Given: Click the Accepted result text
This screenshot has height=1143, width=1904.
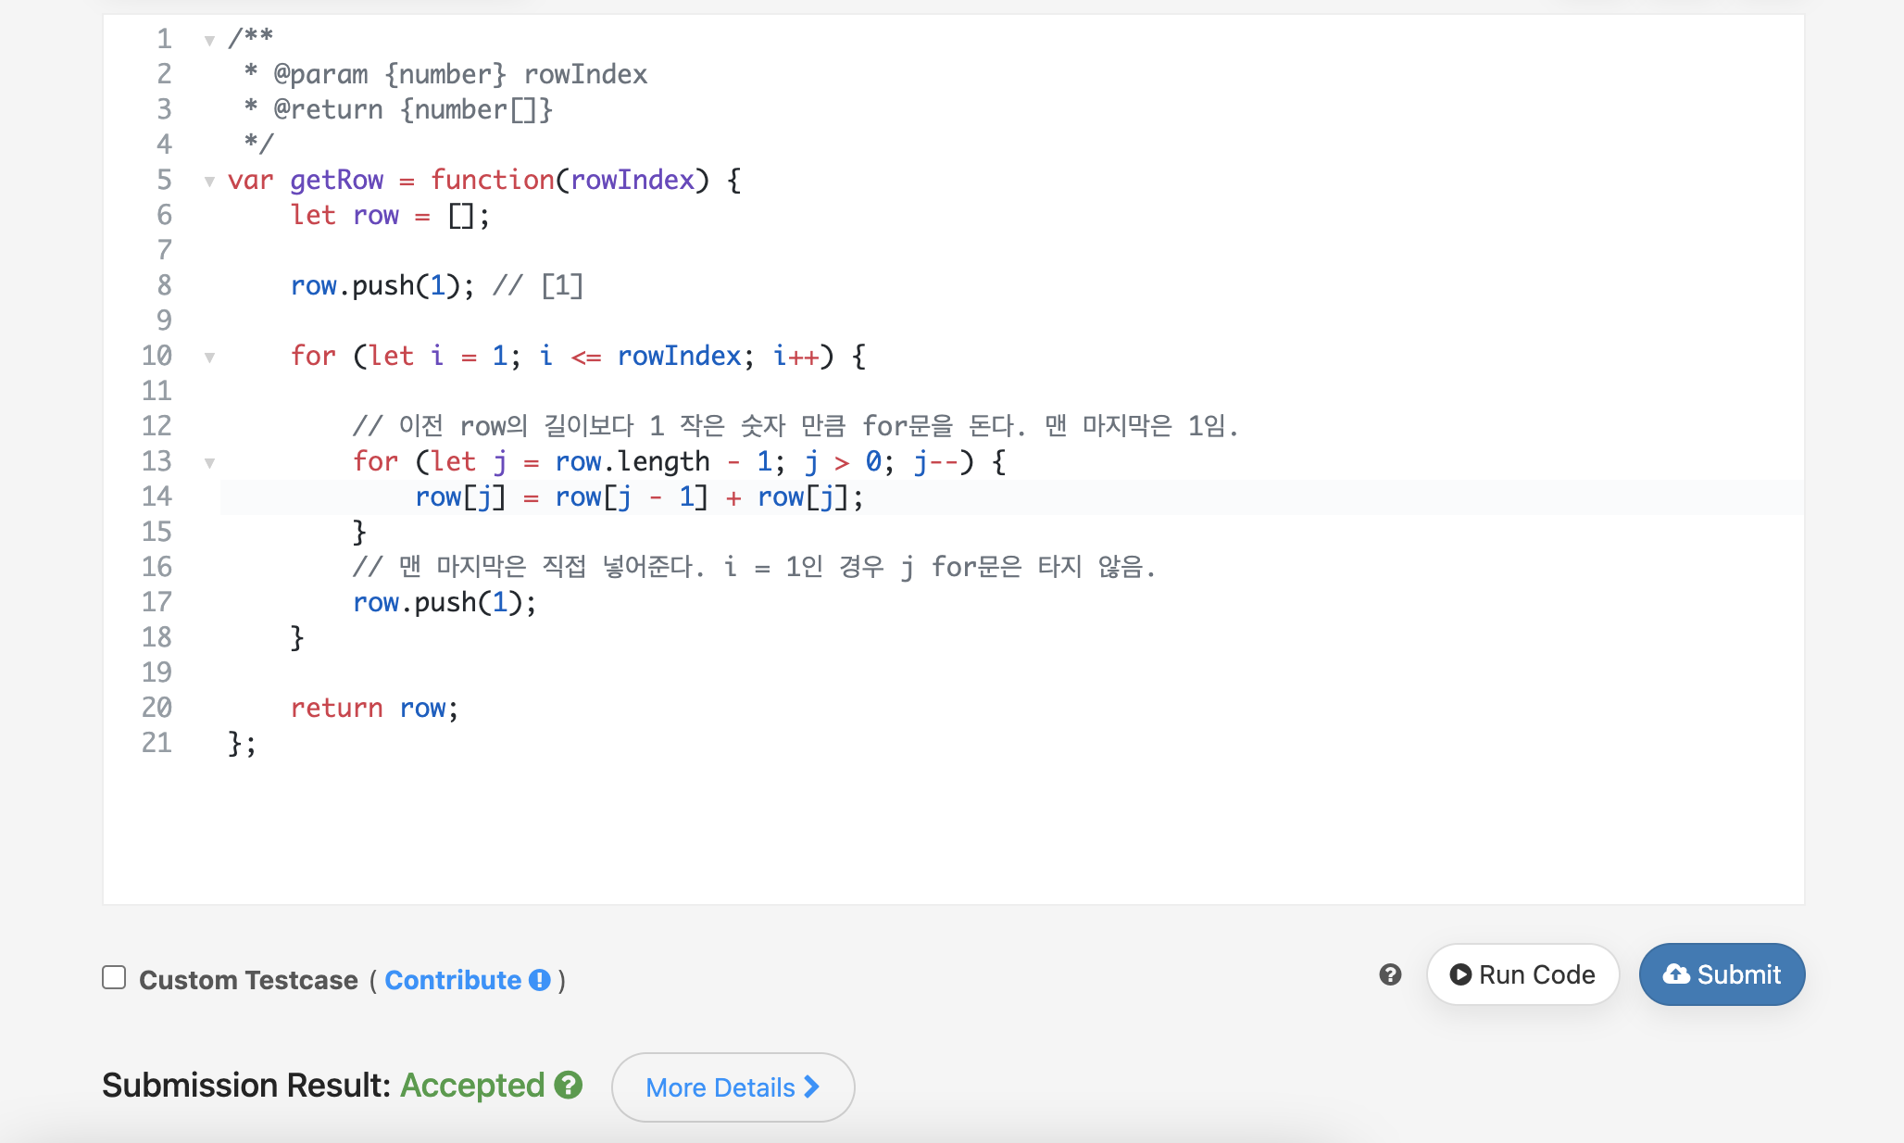Looking at the screenshot, I should point(472,1085).
